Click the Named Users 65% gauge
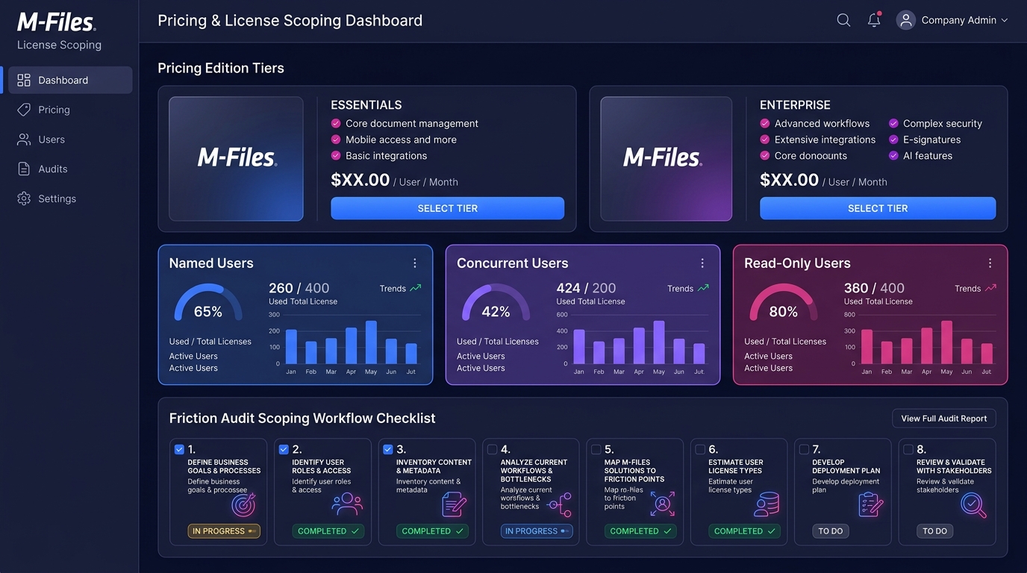Viewport: 1027px width, 573px height. click(208, 304)
